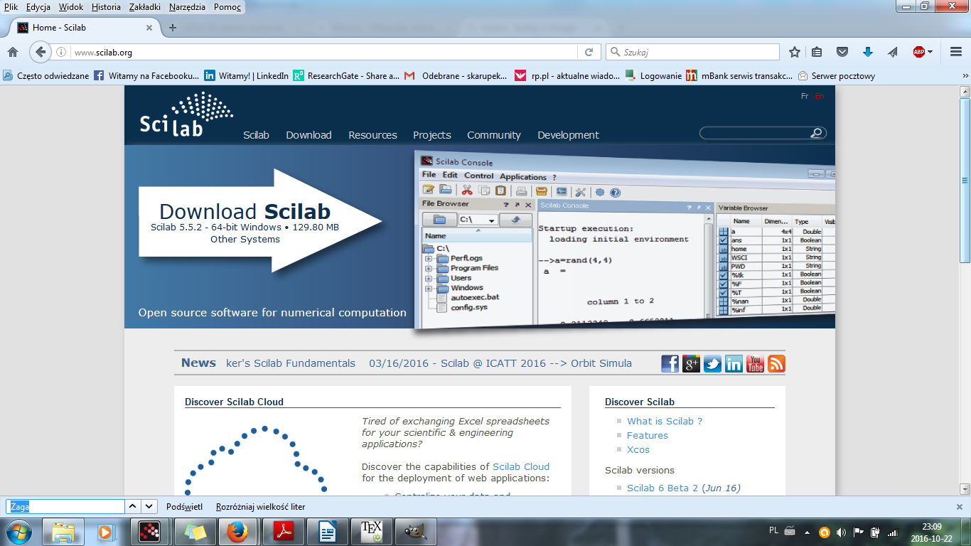Open the Projects navigation item

coord(432,135)
